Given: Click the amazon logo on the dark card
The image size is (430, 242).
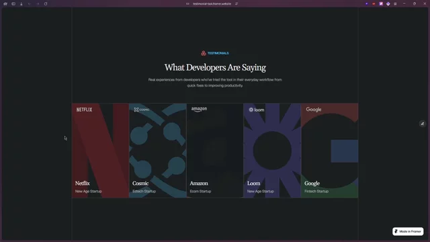Looking at the screenshot, I should [199, 109].
